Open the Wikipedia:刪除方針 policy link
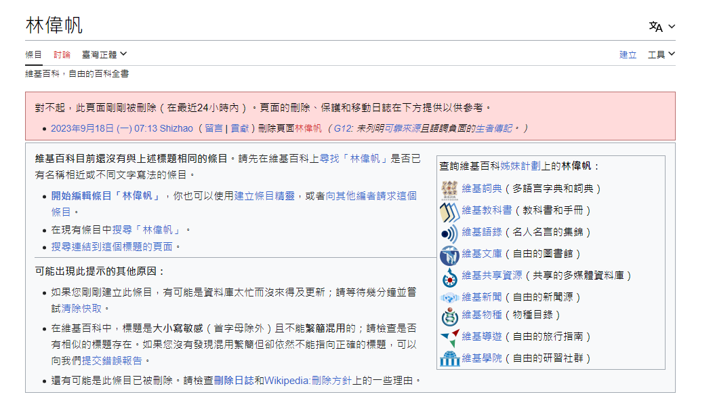The width and height of the screenshot is (715, 420). click(x=308, y=380)
